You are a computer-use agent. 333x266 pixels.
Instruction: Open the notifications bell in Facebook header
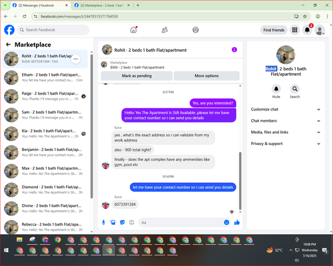pyautogui.click(x=307, y=30)
